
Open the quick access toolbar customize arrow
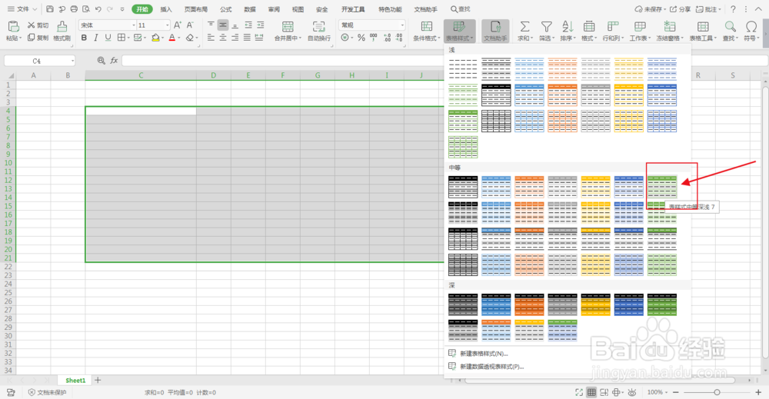pos(122,8)
